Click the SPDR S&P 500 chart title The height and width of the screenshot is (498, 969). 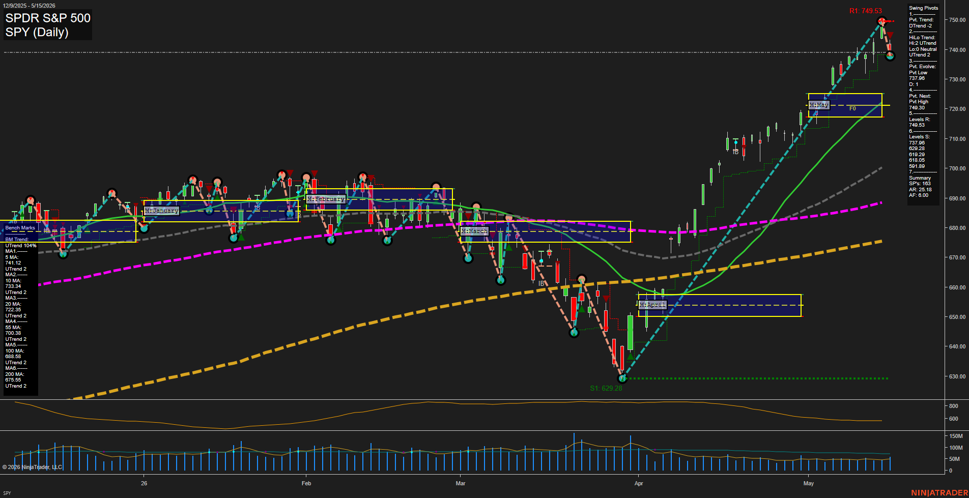tap(48, 18)
